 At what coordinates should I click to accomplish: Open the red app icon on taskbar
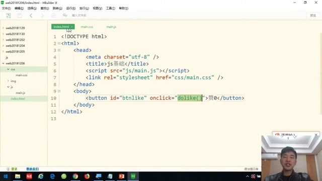click(29, 176)
